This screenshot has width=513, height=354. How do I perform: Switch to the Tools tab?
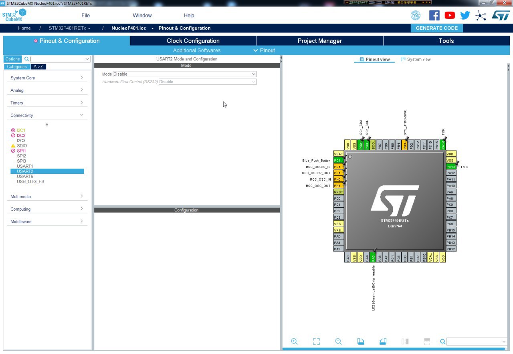[446, 41]
